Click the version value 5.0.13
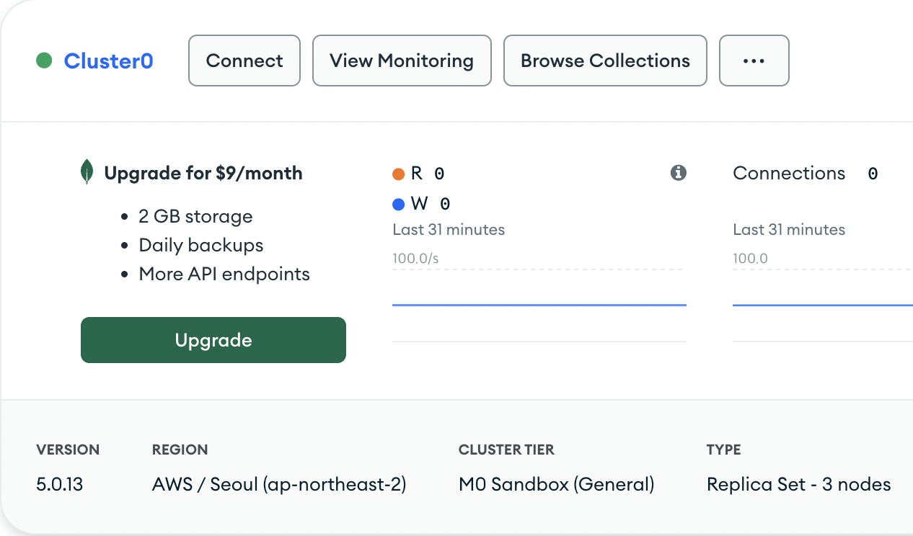The width and height of the screenshot is (913, 536). click(x=60, y=484)
